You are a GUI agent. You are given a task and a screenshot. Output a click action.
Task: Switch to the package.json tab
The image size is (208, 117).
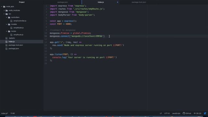[63, 2]
